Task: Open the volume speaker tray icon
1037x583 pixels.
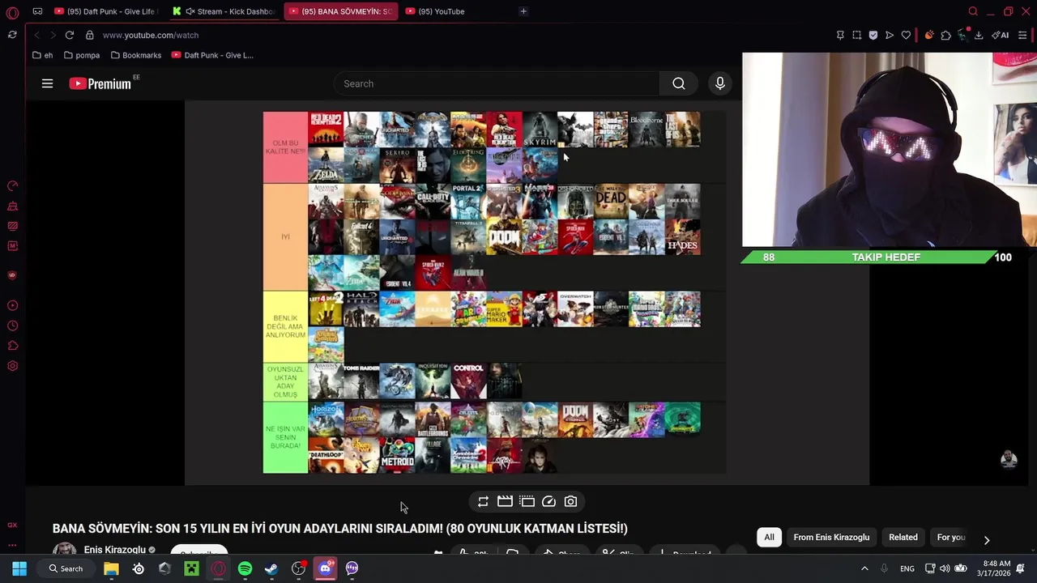Action: coord(945,568)
